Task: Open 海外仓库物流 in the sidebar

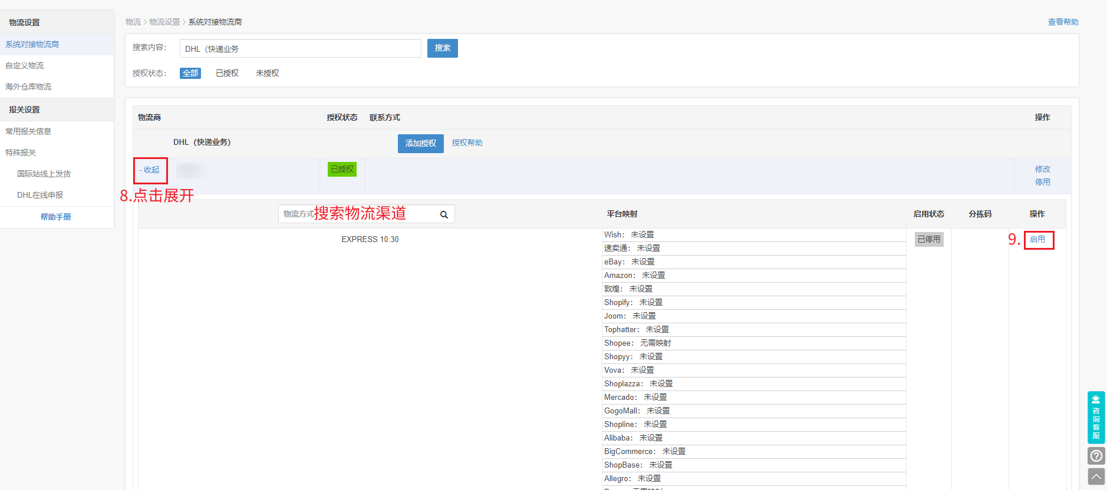Action: [x=57, y=87]
